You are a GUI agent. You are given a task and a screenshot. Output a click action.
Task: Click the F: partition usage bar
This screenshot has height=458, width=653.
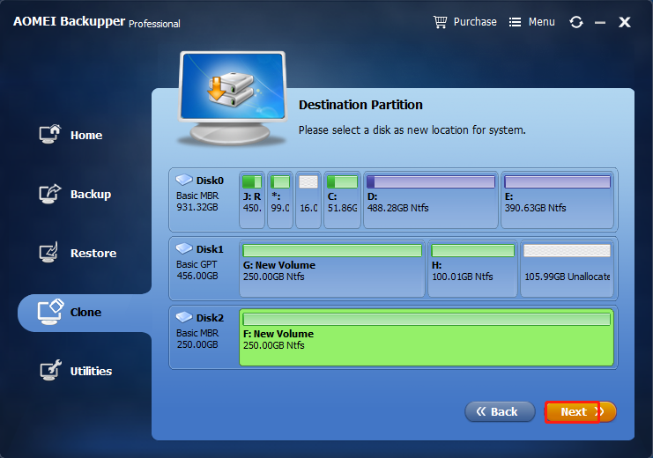point(427,320)
